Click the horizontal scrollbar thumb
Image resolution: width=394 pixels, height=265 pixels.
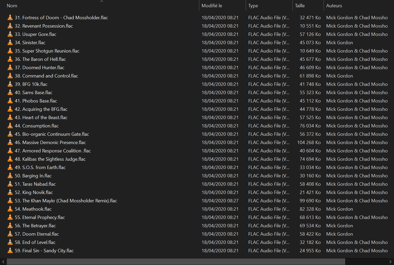[x=176, y=262]
